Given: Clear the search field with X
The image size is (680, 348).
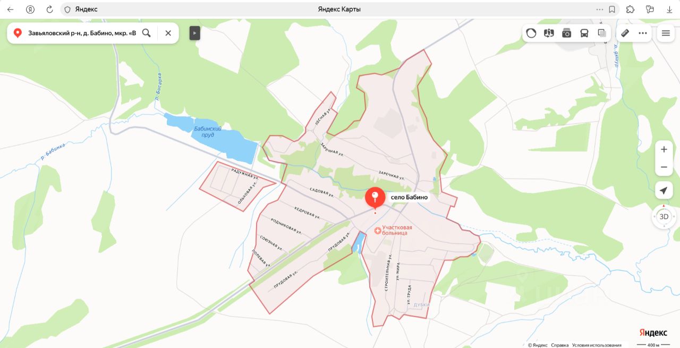Looking at the screenshot, I should pyautogui.click(x=168, y=33).
